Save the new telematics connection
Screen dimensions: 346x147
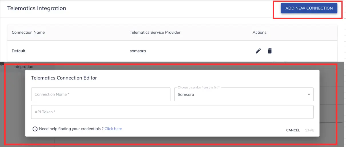coord(310,130)
